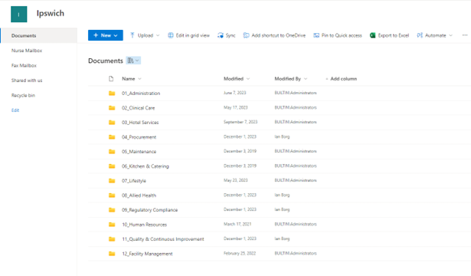Viewport: 471px width, 276px height.
Task: Open the 02_Clinical Care folder name
Action: (138, 107)
